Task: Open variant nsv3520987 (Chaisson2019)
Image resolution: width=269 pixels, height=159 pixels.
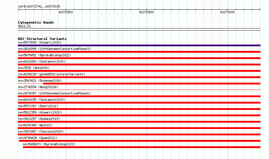Action: 41,131
